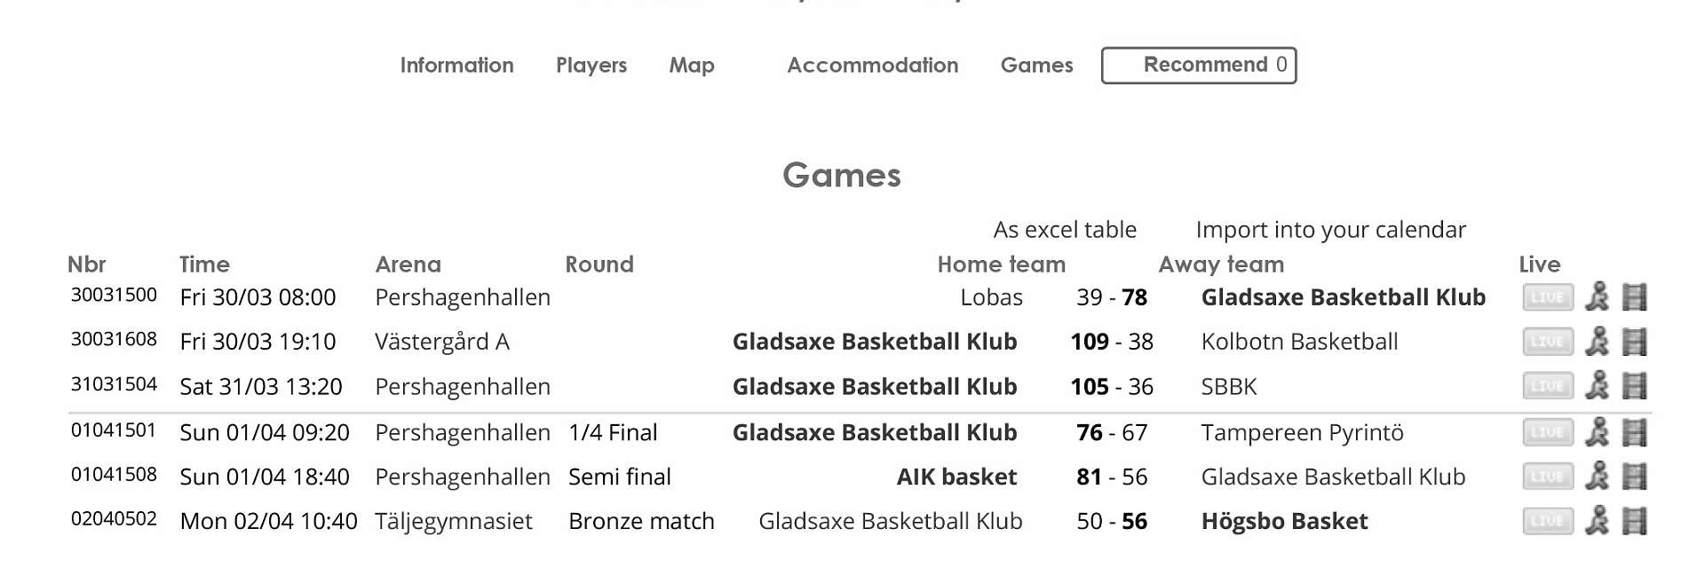Open game number 30031608
Viewport: 1705px width, 568px height.
[114, 339]
